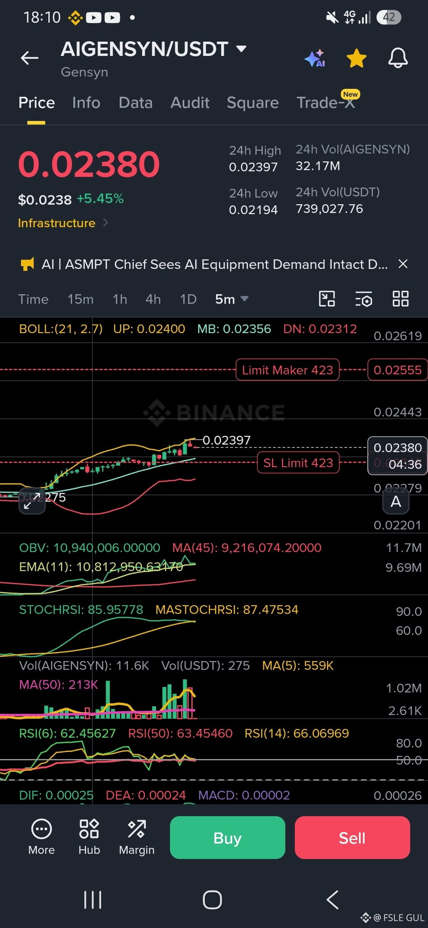
Task: Toggle the yellow favorite star
Action: 356,58
